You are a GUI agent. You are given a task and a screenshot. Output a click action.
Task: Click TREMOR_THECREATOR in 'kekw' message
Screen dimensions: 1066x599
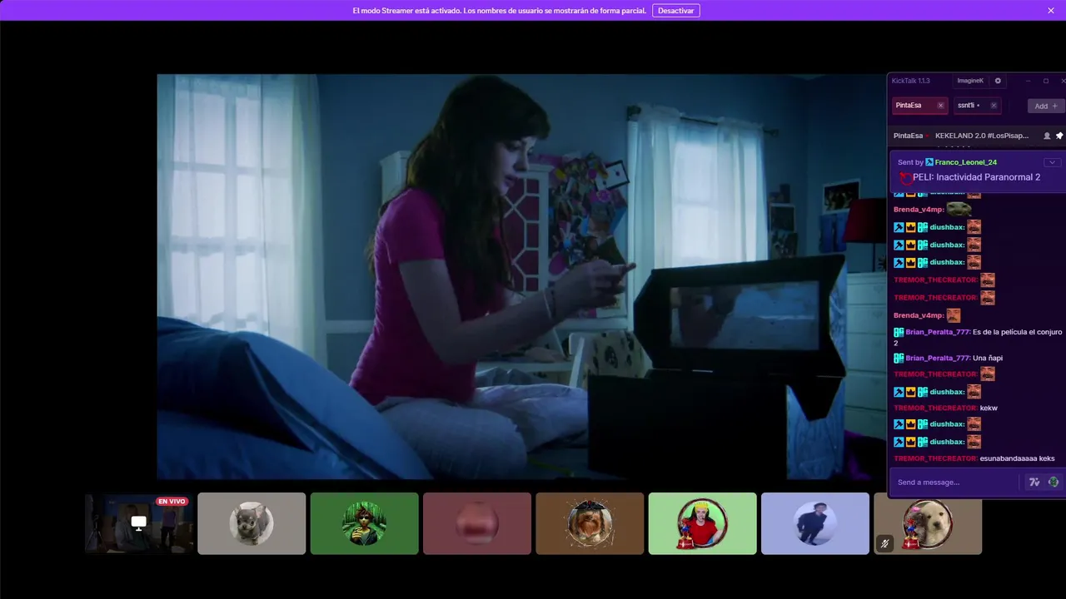pyautogui.click(x=935, y=408)
